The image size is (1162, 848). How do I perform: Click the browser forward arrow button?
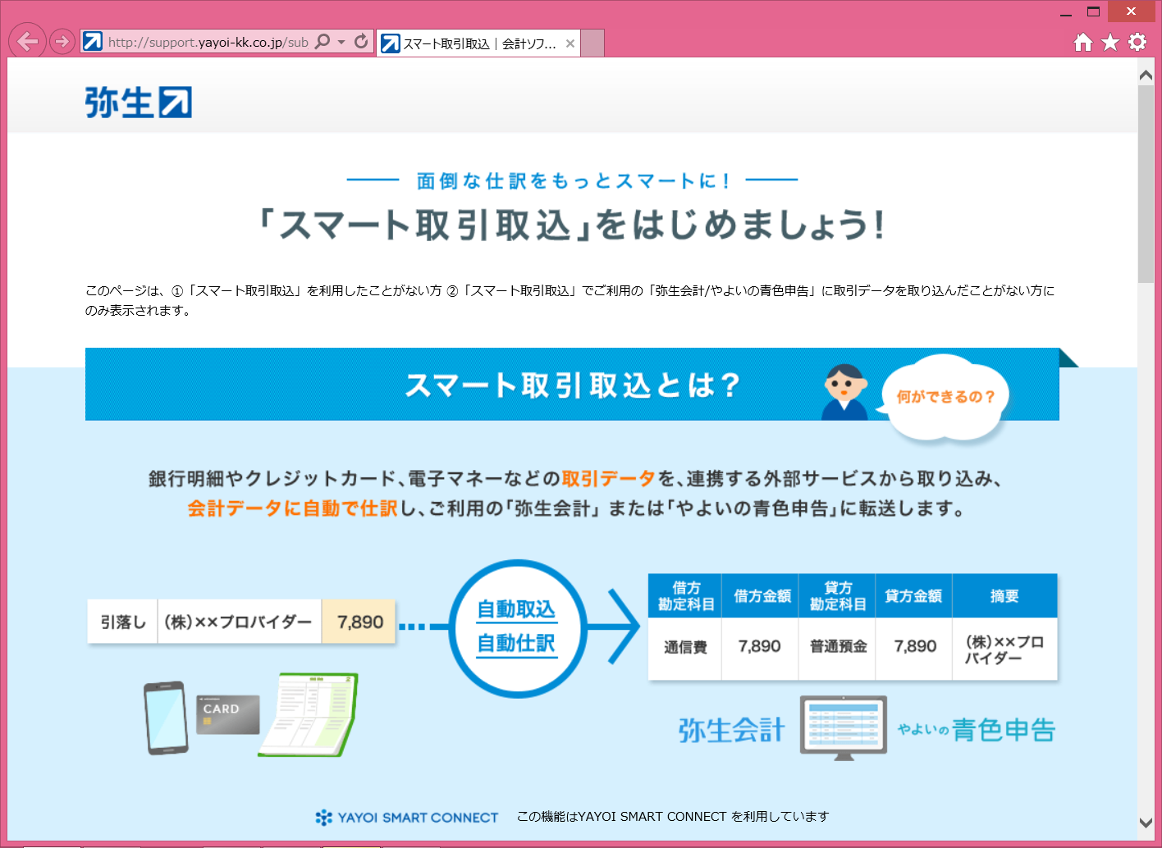(x=62, y=42)
